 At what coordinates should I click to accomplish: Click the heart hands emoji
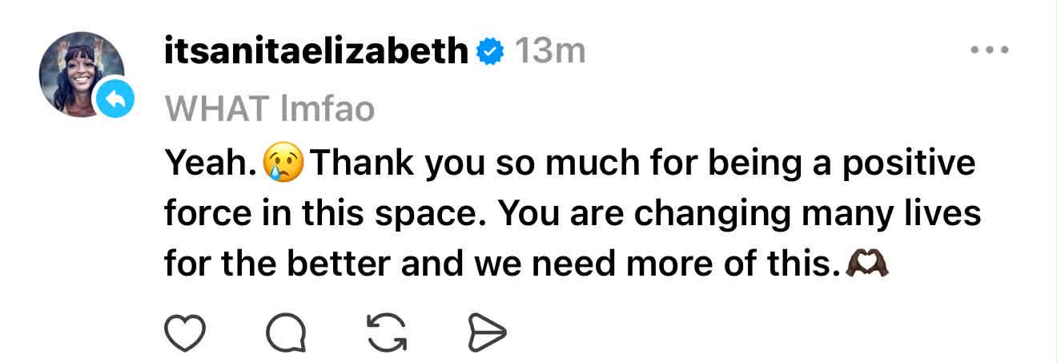point(870,264)
